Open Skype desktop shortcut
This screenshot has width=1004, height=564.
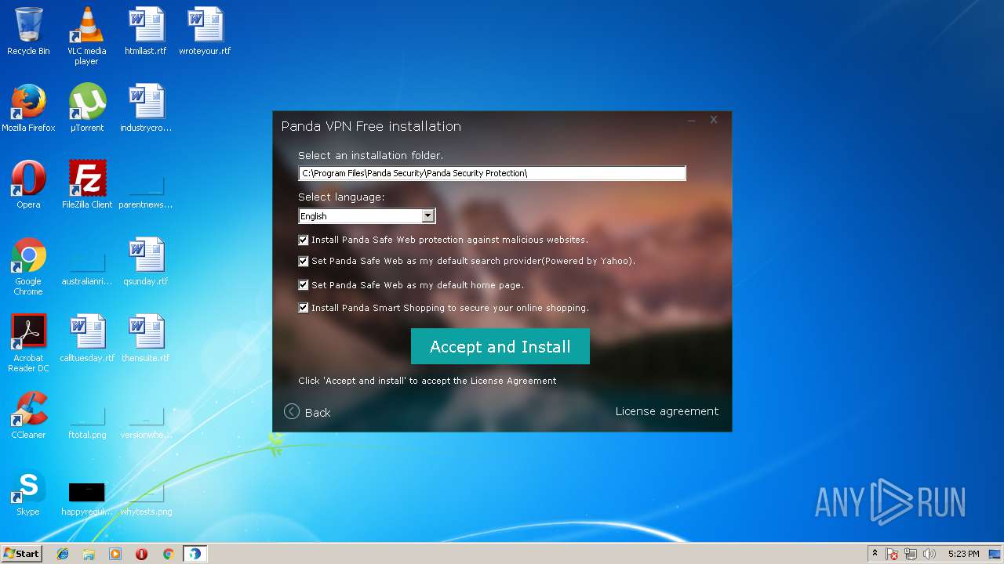(28, 492)
